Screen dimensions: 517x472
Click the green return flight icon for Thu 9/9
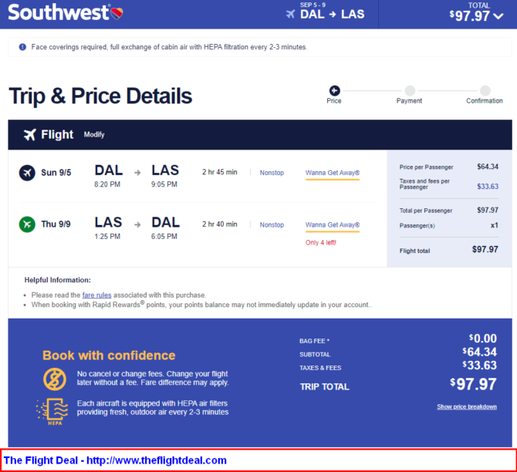[27, 224]
